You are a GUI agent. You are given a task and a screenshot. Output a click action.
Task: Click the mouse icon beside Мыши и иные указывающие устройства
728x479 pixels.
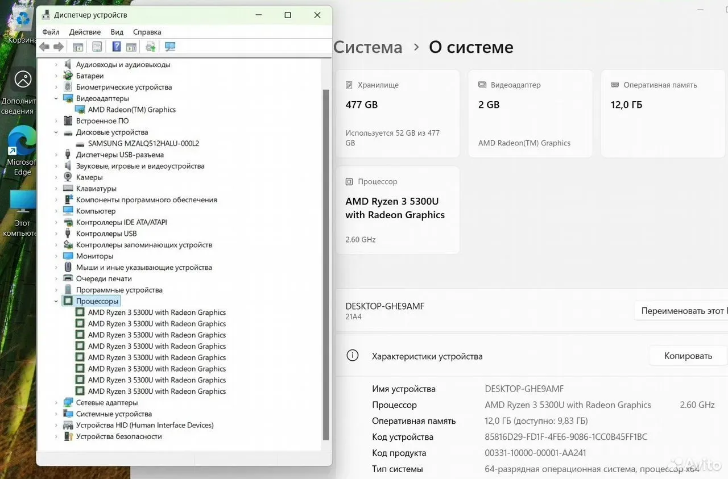68,267
